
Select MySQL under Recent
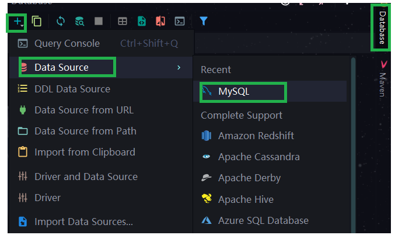coord(270,91)
